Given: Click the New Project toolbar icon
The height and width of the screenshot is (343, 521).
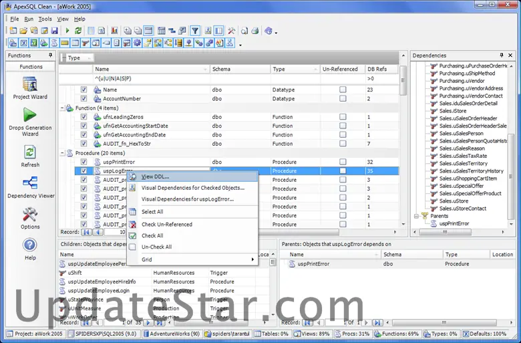Looking at the screenshot, I should (x=13, y=31).
